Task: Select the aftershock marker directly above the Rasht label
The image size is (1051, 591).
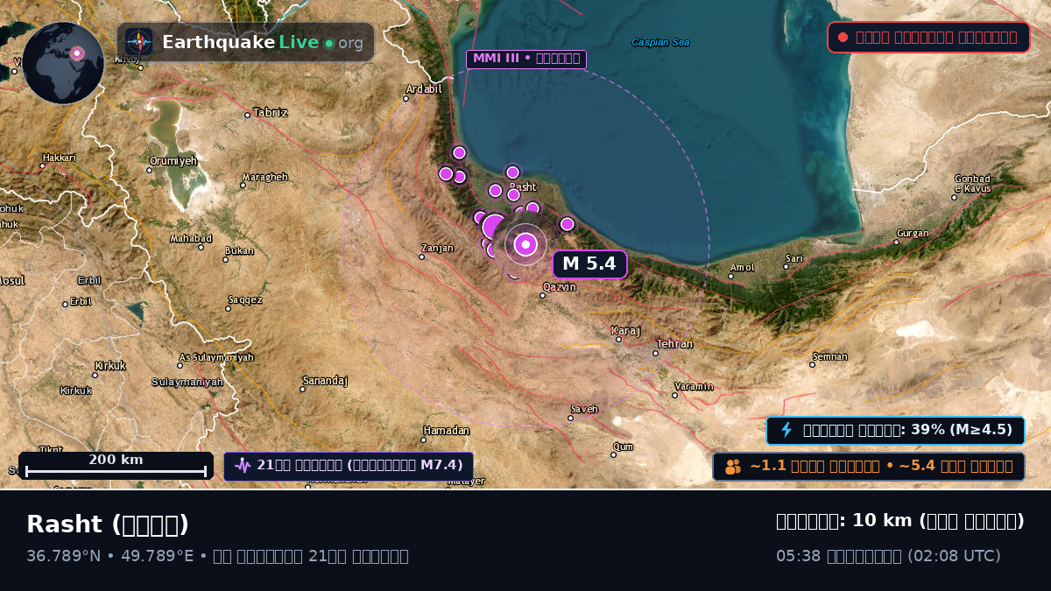Action: pos(512,172)
